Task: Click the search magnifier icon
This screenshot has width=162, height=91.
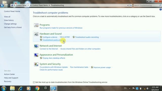Action: 160,5
